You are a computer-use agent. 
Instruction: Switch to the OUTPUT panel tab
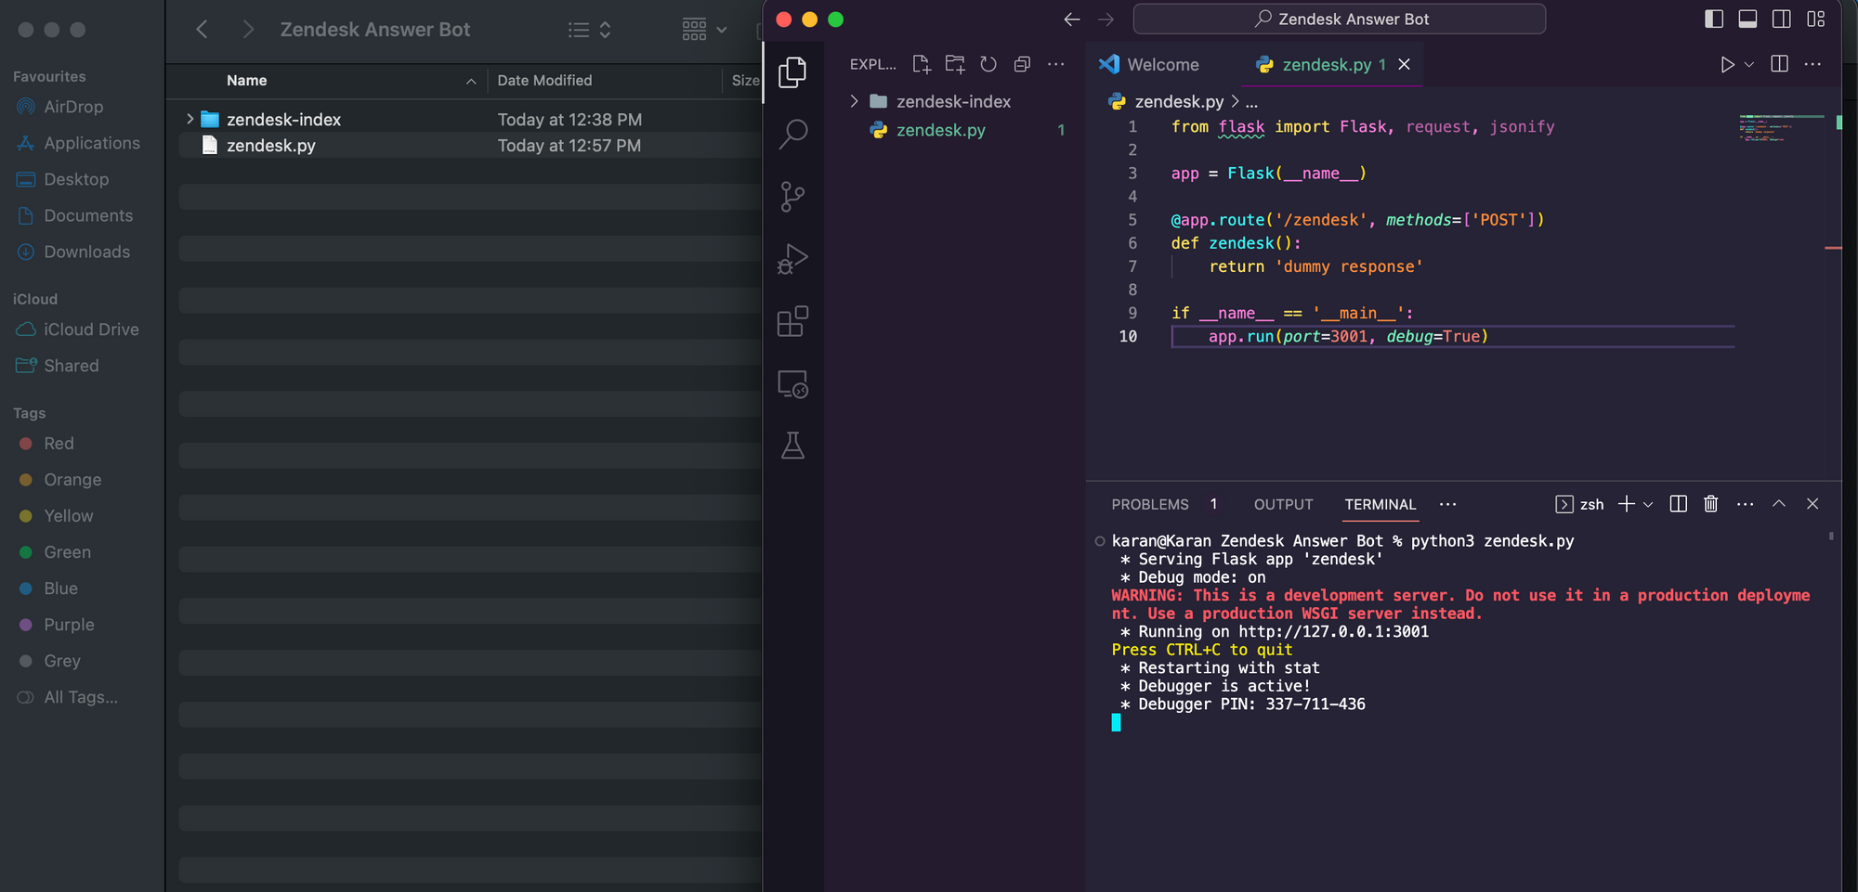tap(1283, 504)
